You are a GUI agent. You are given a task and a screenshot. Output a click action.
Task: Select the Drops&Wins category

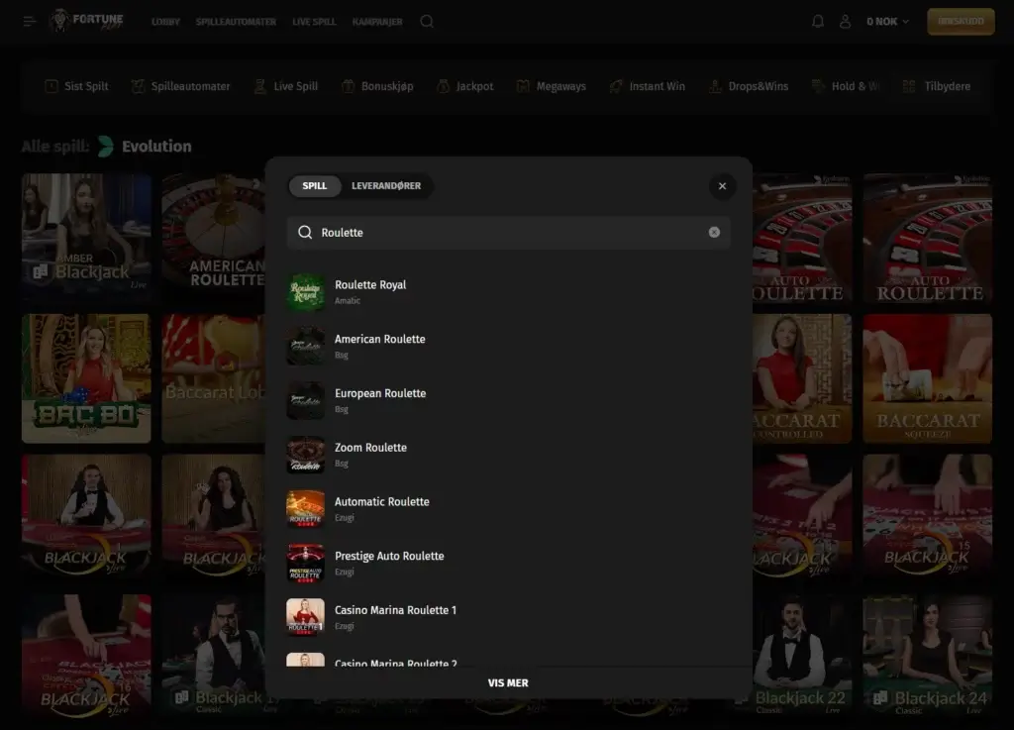click(749, 86)
